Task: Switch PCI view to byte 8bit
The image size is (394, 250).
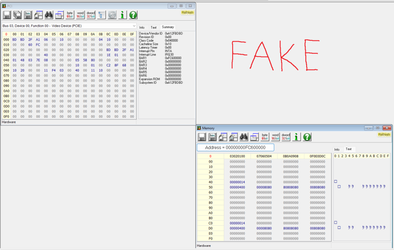Action: pos(70,15)
